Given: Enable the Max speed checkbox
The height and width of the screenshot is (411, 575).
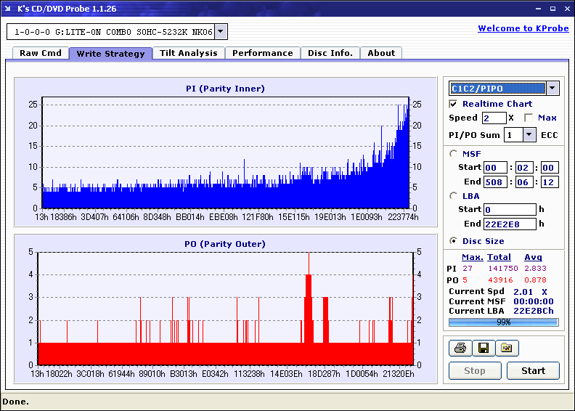Looking at the screenshot, I should pos(528,118).
